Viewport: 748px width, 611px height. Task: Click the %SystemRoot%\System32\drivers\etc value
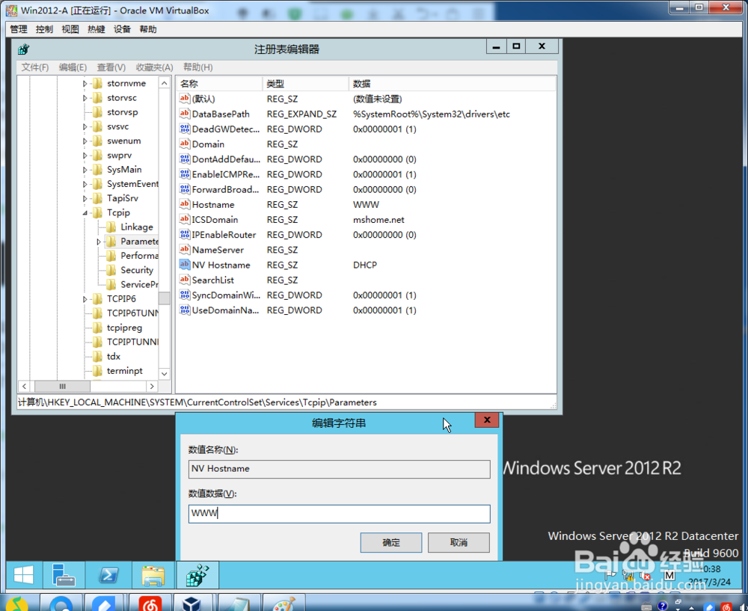click(x=432, y=114)
